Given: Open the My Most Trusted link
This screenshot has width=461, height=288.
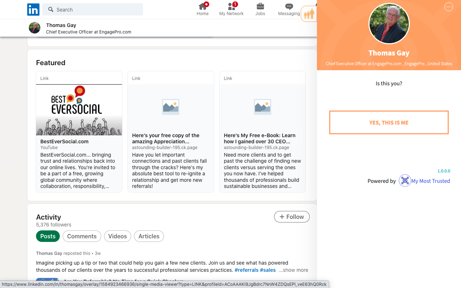Looking at the screenshot, I should pyautogui.click(x=430, y=181).
